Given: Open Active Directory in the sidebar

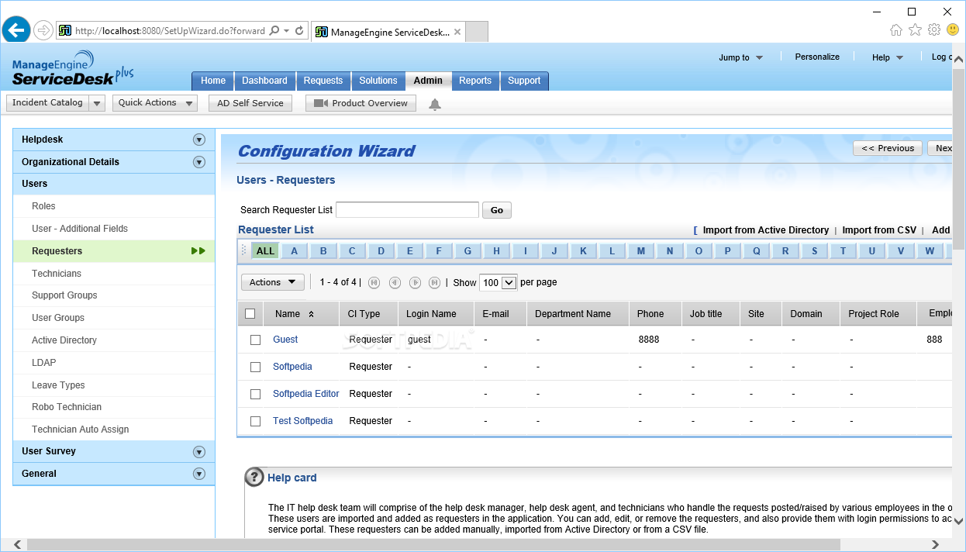Looking at the screenshot, I should click(x=64, y=340).
